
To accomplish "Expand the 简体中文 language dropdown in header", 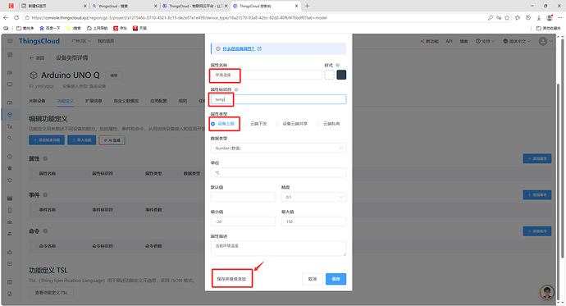I will point(517,41).
